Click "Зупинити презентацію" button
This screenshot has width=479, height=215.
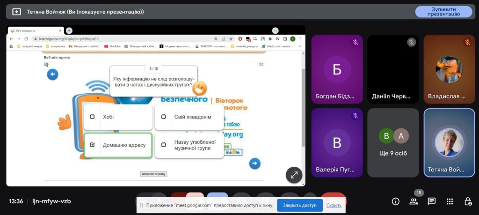pyautogui.click(x=443, y=12)
